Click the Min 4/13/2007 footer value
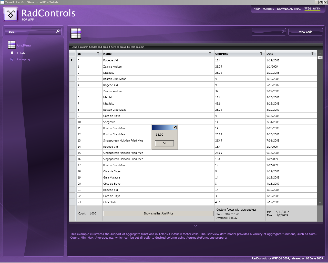 click(282, 212)
